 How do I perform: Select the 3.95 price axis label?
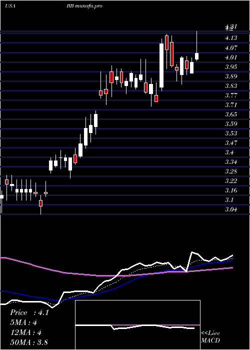coord(231,66)
